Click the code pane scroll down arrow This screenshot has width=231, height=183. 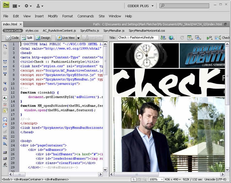point(105,170)
